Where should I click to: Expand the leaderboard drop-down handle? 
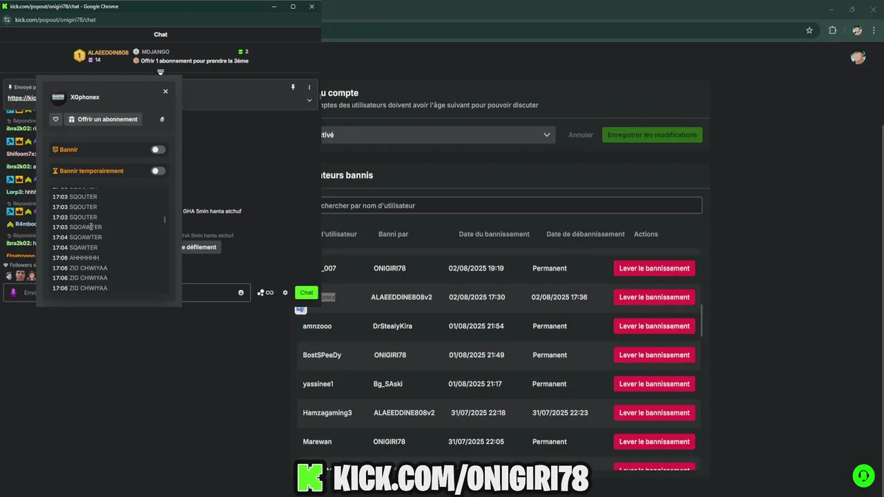(x=160, y=72)
